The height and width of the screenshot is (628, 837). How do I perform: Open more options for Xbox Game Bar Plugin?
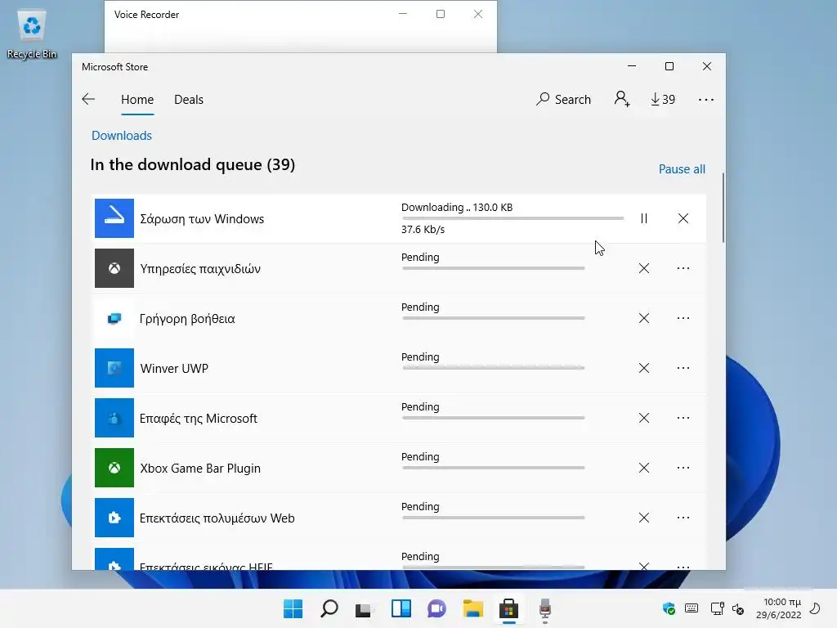[x=683, y=468]
